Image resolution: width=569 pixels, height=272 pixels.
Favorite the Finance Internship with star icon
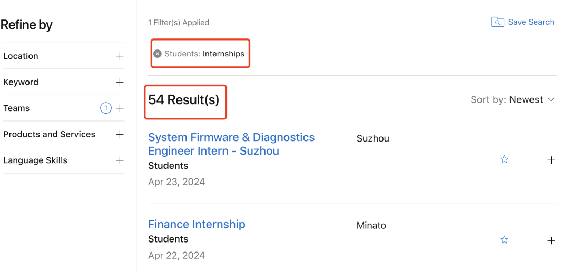(504, 240)
